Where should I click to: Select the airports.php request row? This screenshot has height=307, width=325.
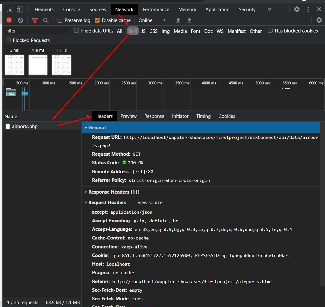(25, 126)
